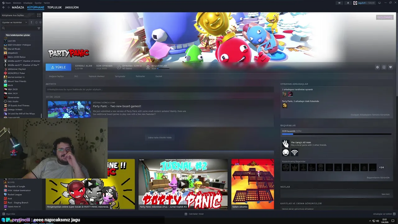Open the DLC tab
Viewport: 398px width, 224px height.
pos(76,76)
